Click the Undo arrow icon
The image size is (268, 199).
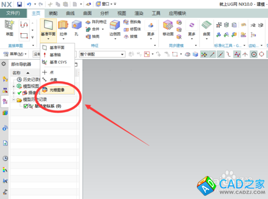click(x=29, y=4)
